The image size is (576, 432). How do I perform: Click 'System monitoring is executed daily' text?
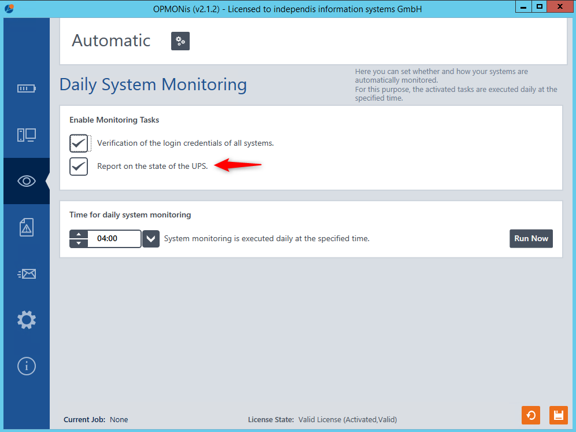tap(267, 238)
